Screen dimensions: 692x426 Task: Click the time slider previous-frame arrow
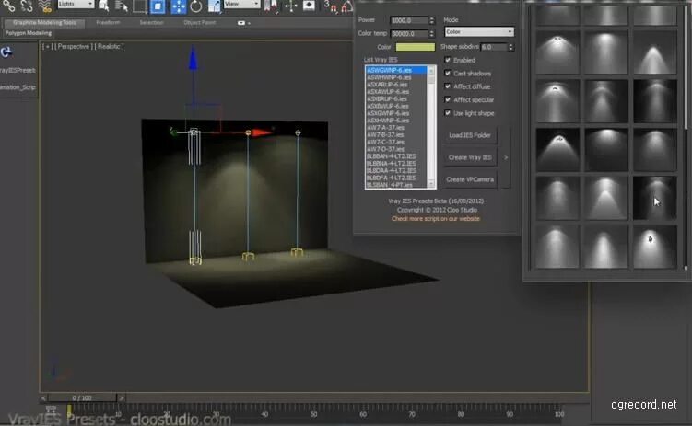(43, 398)
